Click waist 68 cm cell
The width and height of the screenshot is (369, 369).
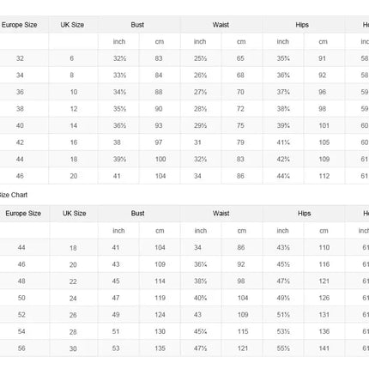coord(240,76)
